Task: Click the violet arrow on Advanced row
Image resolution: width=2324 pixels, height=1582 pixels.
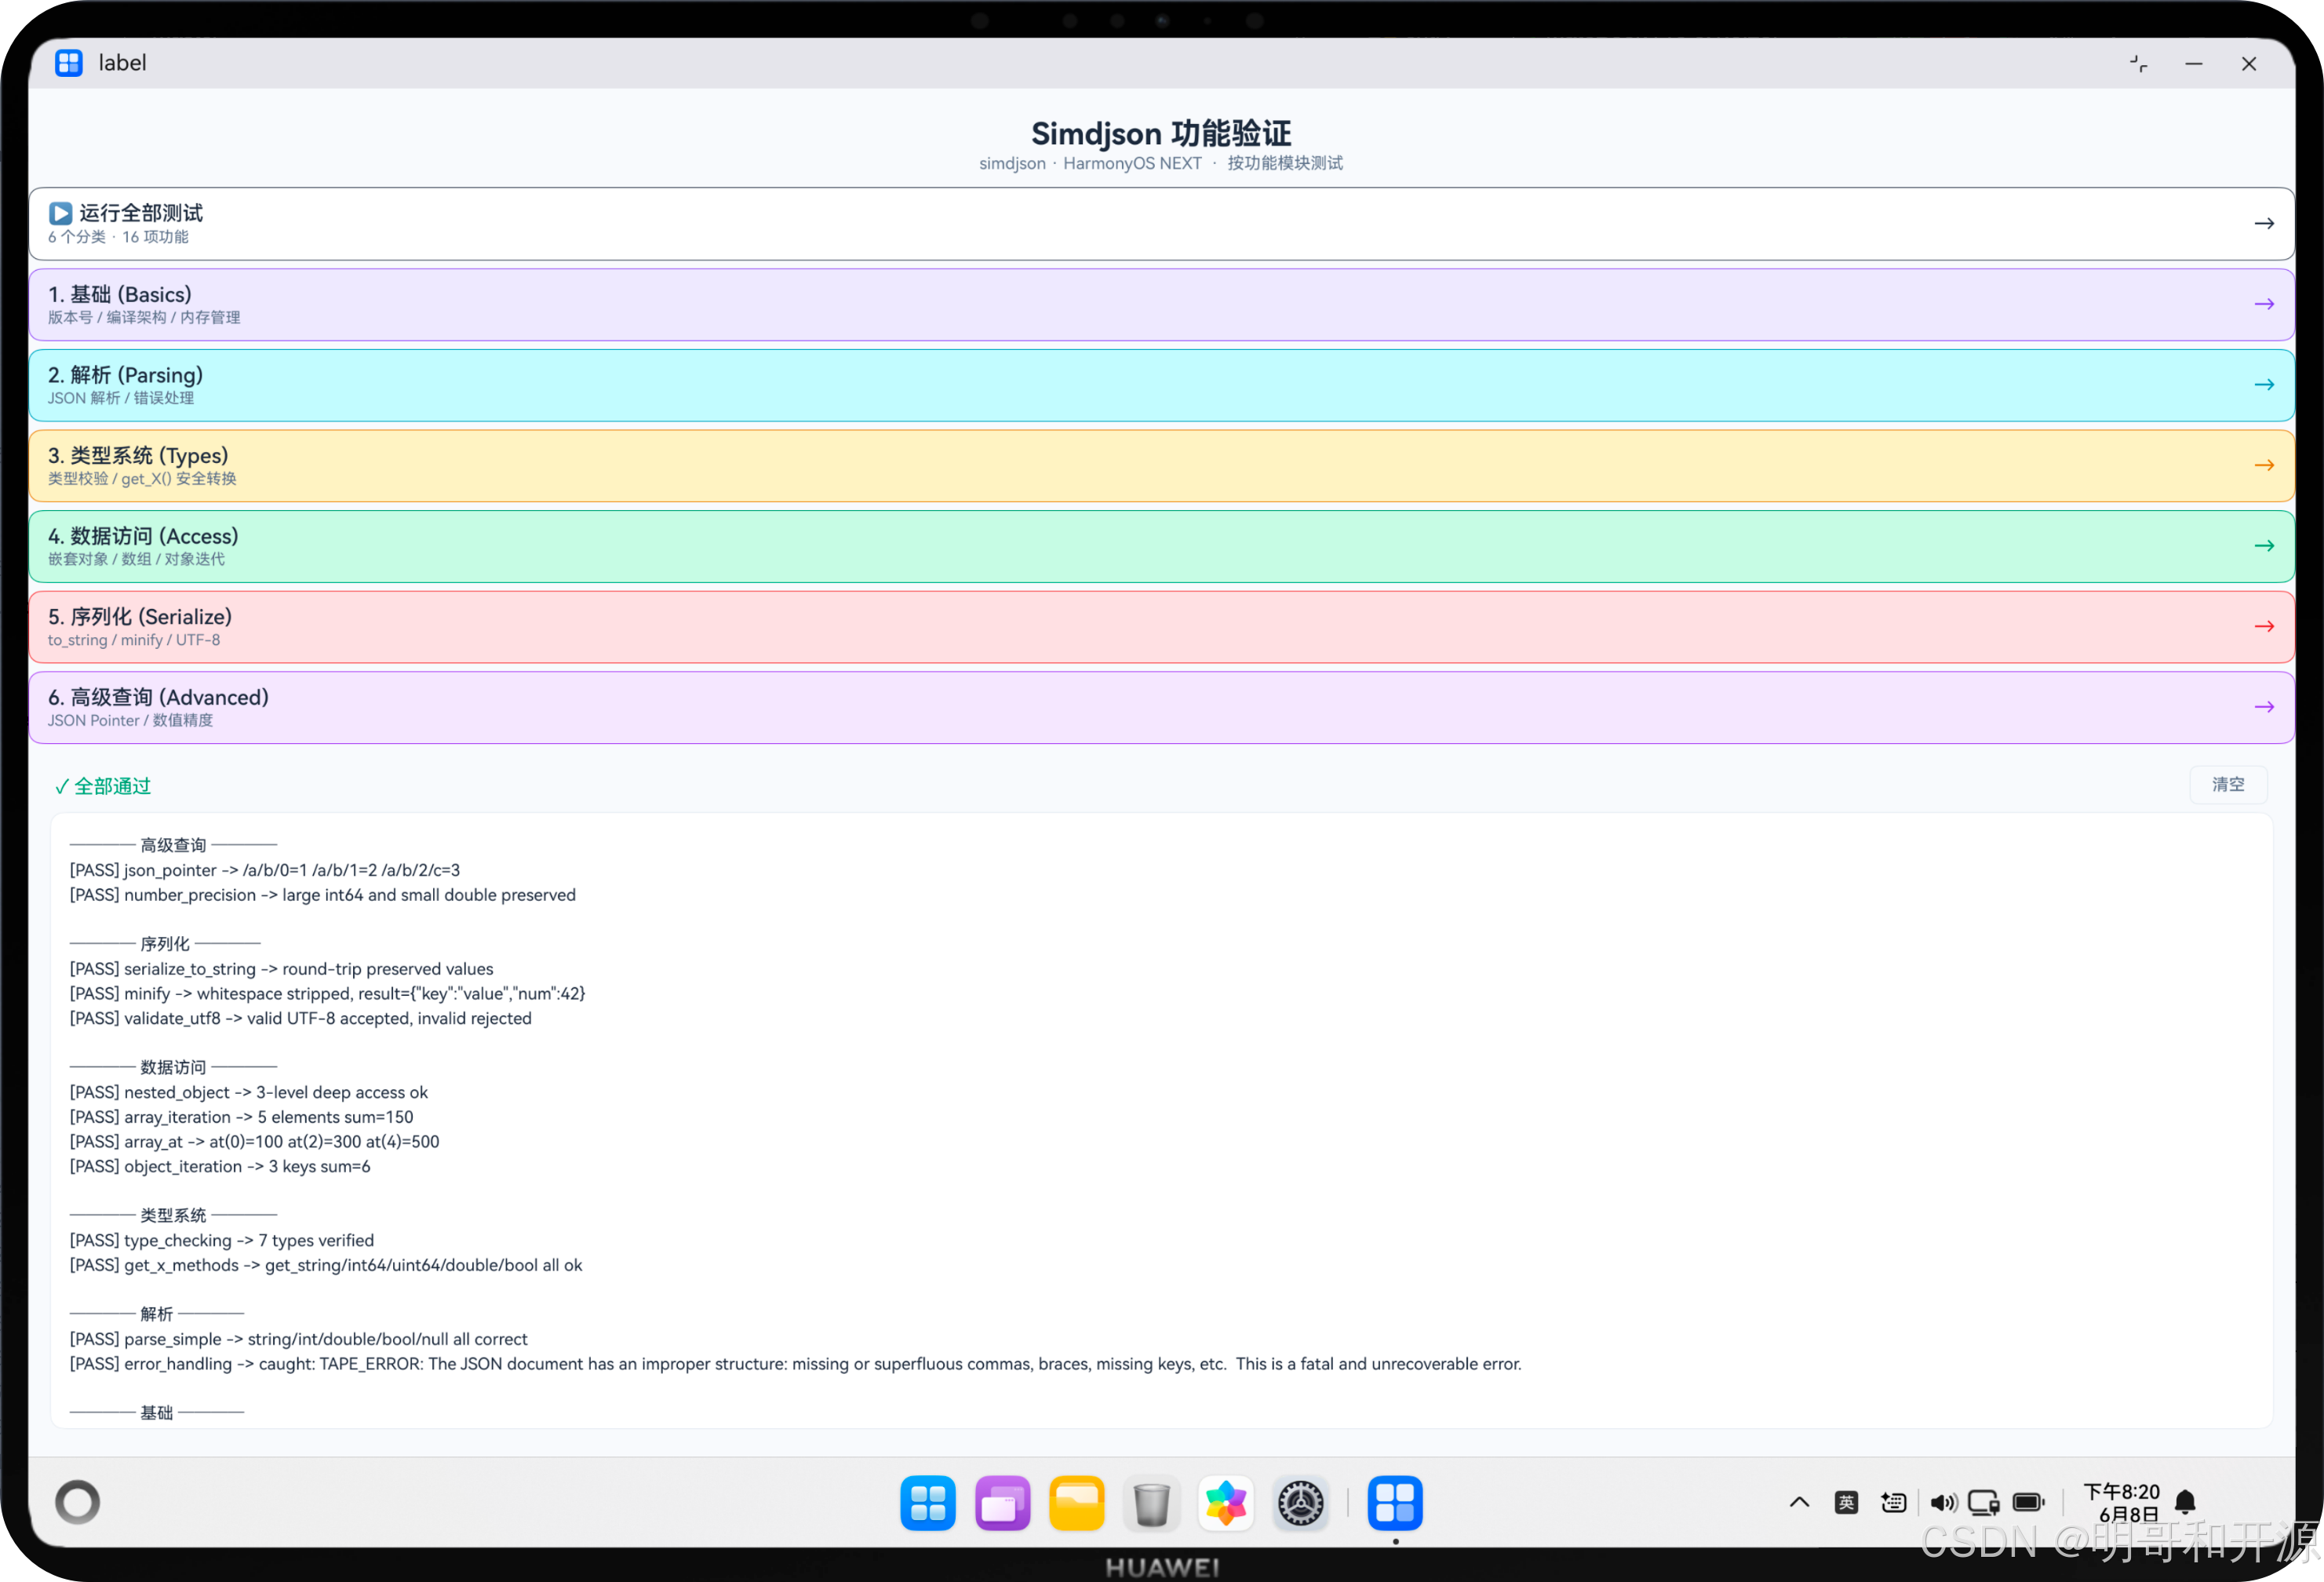Action: pyautogui.click(x=2264, y=707)
